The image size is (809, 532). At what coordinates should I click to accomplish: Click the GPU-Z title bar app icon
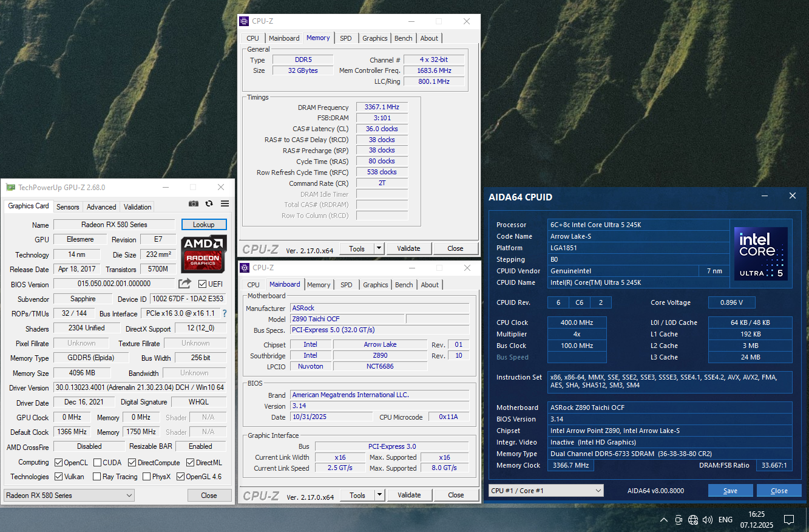pyautogui.click(x=10, y=188)
